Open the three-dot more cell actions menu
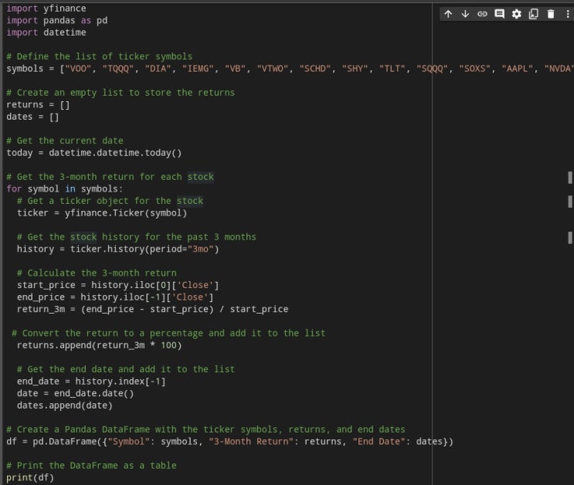This screenshot has height=485, width=574. (x=568, y=14)
